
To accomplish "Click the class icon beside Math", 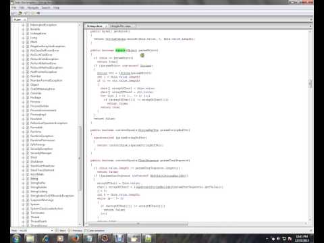I will pyautogui.click(x=28, y=42).
